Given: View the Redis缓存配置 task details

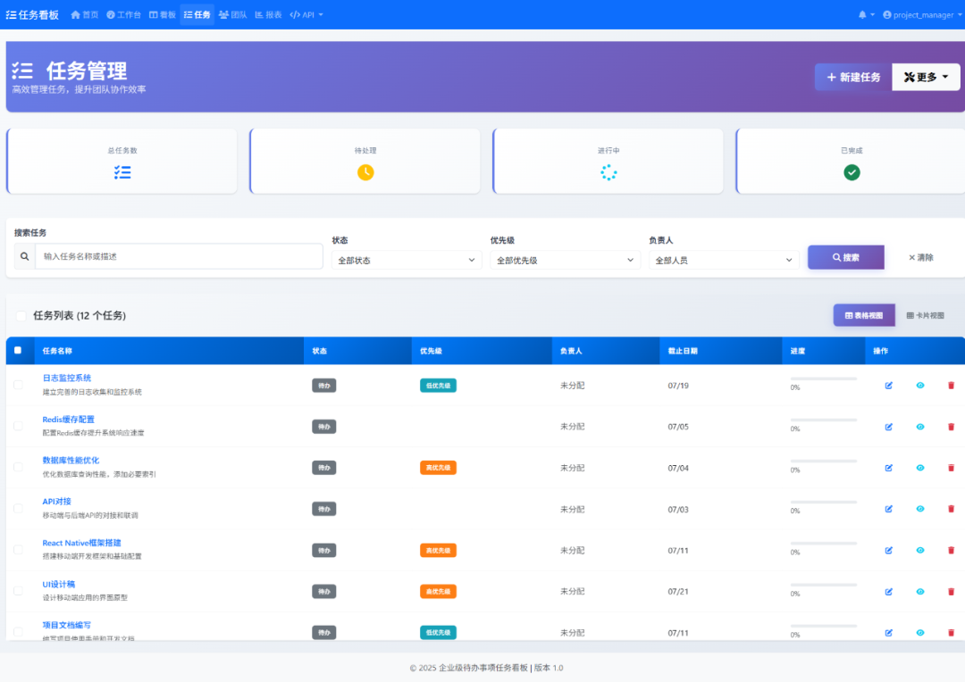Looking at the screenshot, I should 920,427.
